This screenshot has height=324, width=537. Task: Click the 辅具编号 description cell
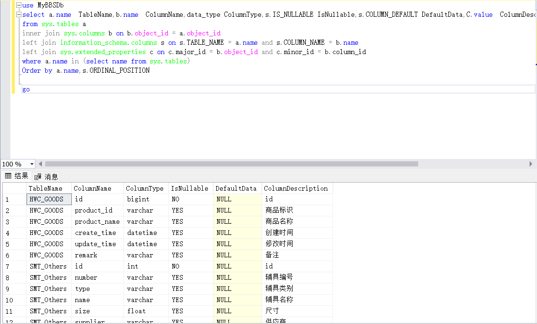click(297, 278)
